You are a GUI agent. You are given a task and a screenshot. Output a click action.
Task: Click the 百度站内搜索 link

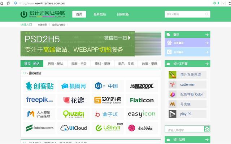click(x=58, y=25)
